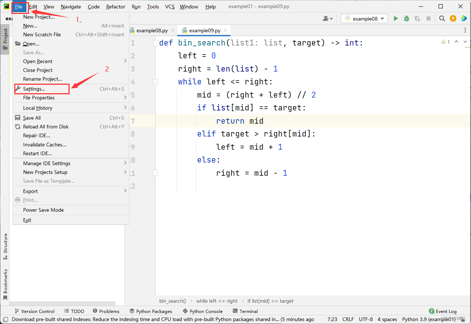This screenshot has height=324, width=471.
Task: Click the CRLF line separator status item
Action: (348, 320)
